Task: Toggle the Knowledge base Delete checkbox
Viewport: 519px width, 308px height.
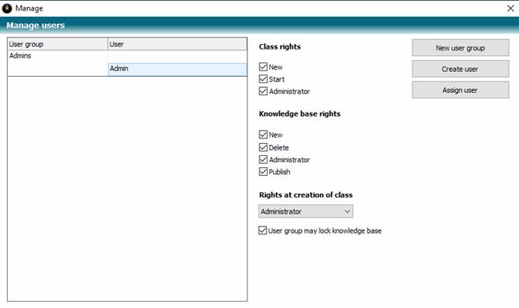Action: [x=264, y=147]
